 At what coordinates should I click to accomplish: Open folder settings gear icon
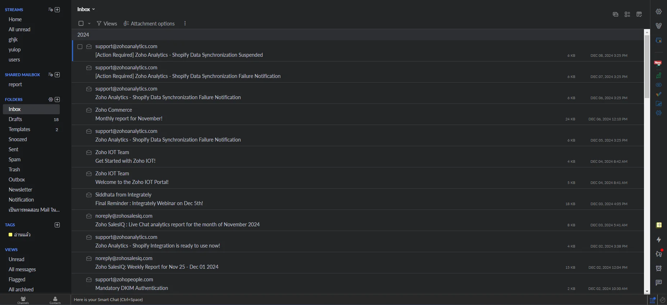coord(51,100)
